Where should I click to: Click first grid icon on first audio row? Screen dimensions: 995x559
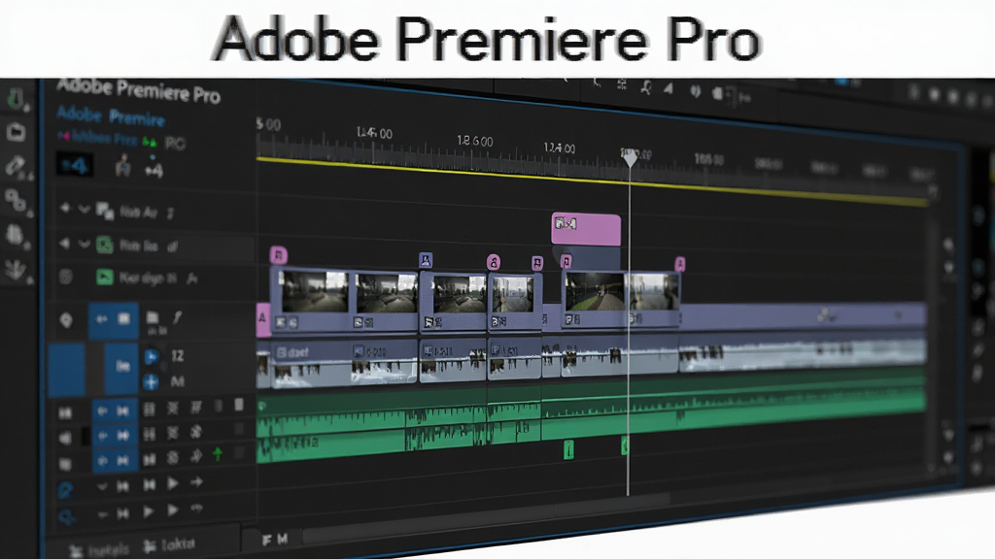tap(149, 410)
